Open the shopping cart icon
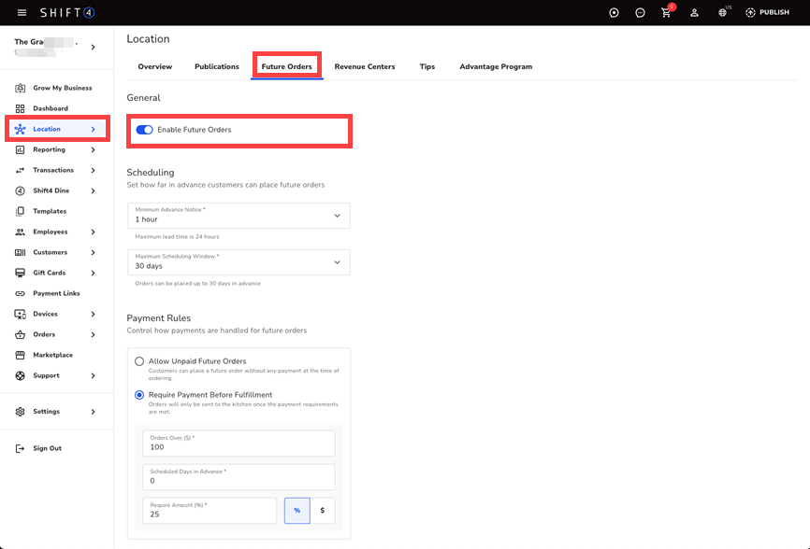 pyautogui.click(x=666, y=13)
